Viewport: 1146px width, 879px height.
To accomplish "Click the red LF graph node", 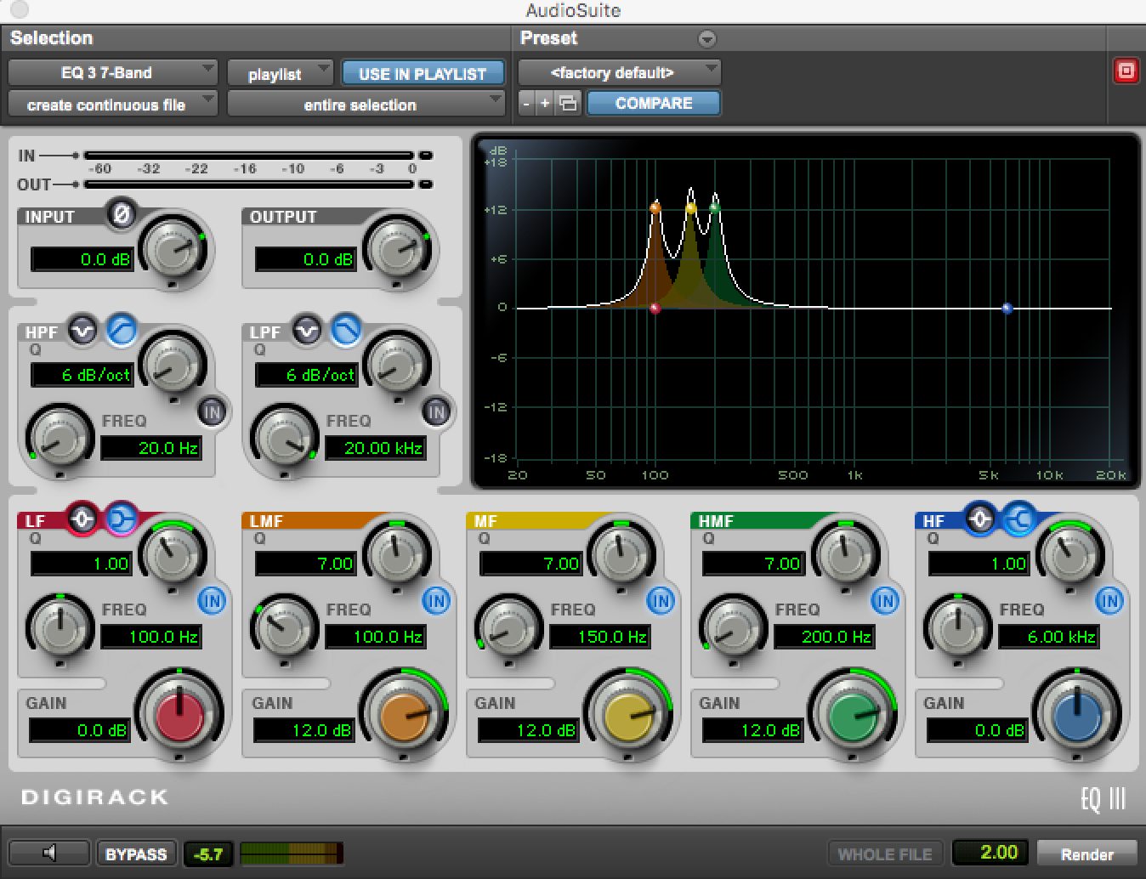I will 655,309.
